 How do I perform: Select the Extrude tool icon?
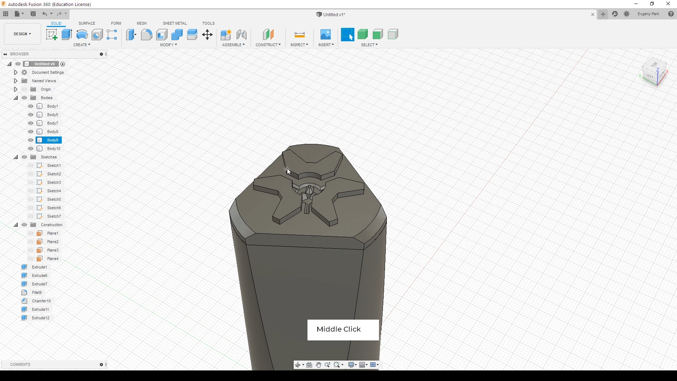point(67,35)
